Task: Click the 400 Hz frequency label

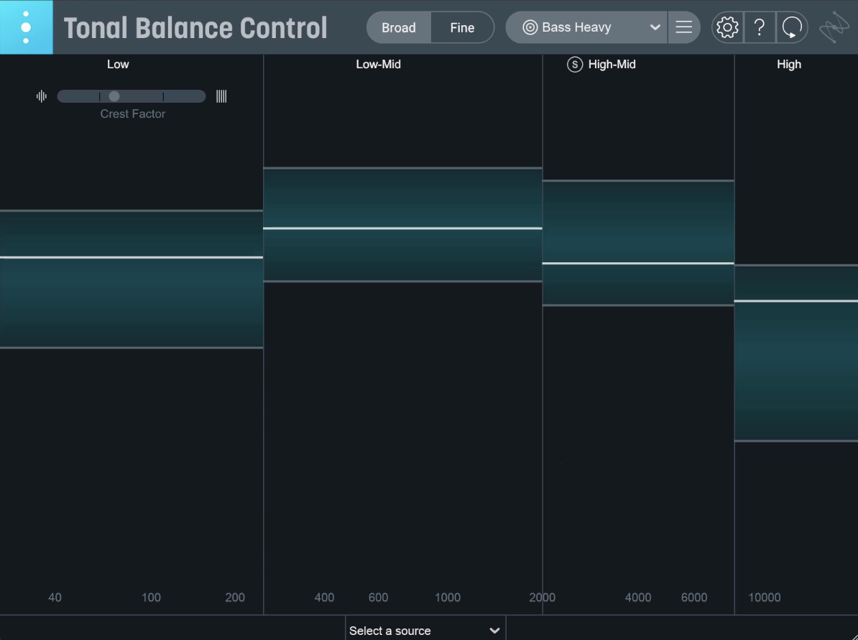Action: click(x=324, y=598)
